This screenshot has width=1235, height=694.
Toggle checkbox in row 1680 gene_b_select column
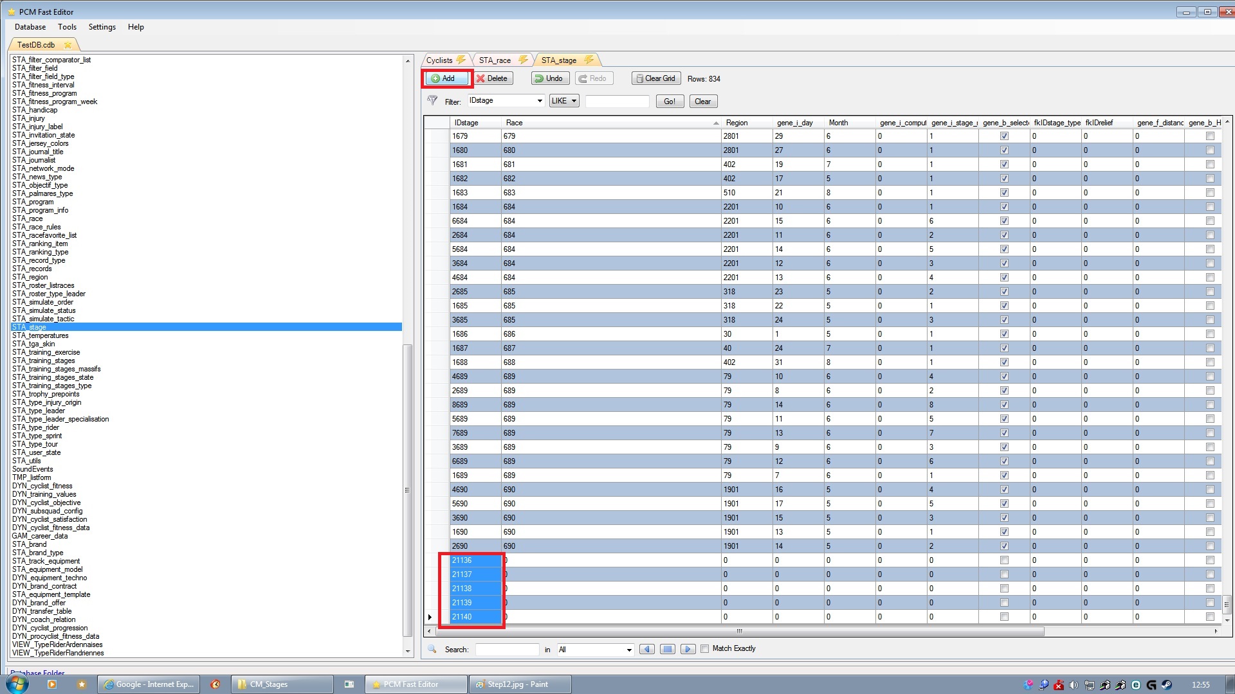point(1004,150)
